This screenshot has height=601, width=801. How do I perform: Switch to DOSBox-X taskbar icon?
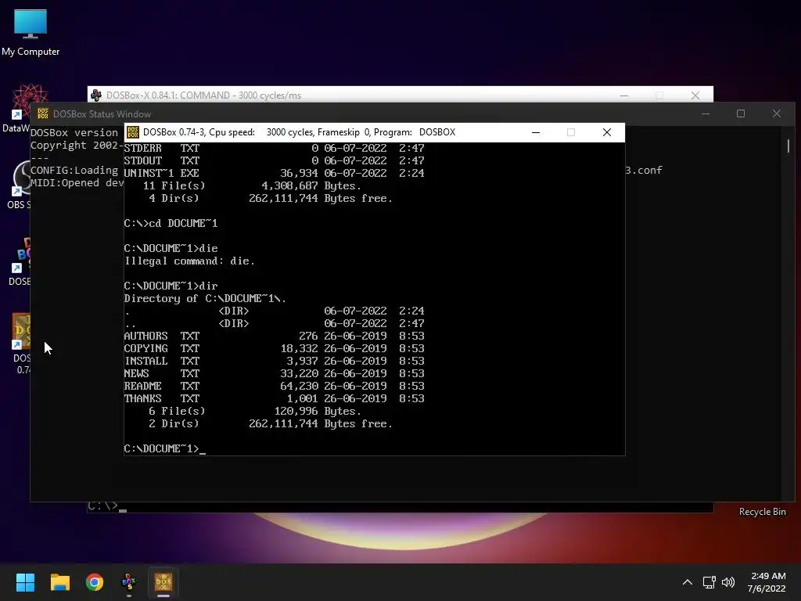129,582
